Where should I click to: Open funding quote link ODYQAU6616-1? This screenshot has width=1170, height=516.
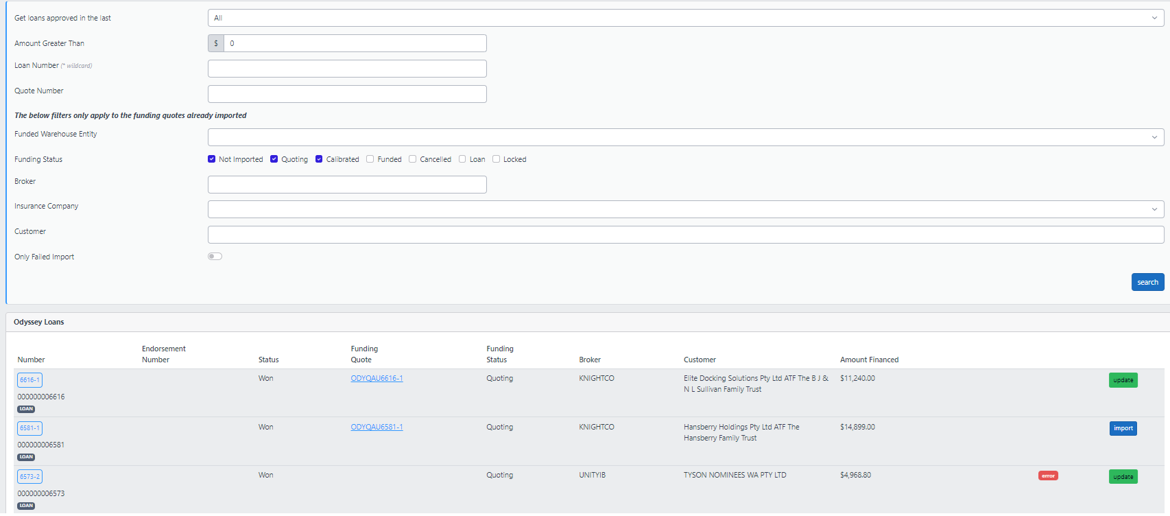click(x=377, y=378)
